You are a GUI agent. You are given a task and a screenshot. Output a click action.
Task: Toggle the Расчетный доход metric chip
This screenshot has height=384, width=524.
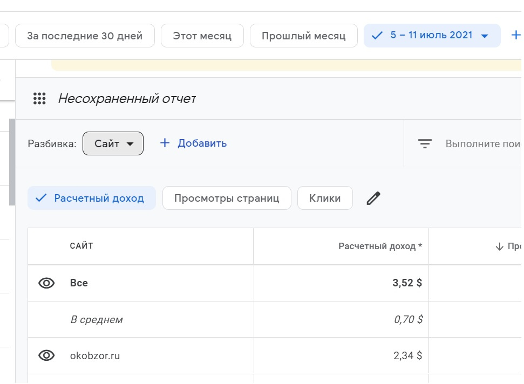pyautogui.click(x=92, y=198)
